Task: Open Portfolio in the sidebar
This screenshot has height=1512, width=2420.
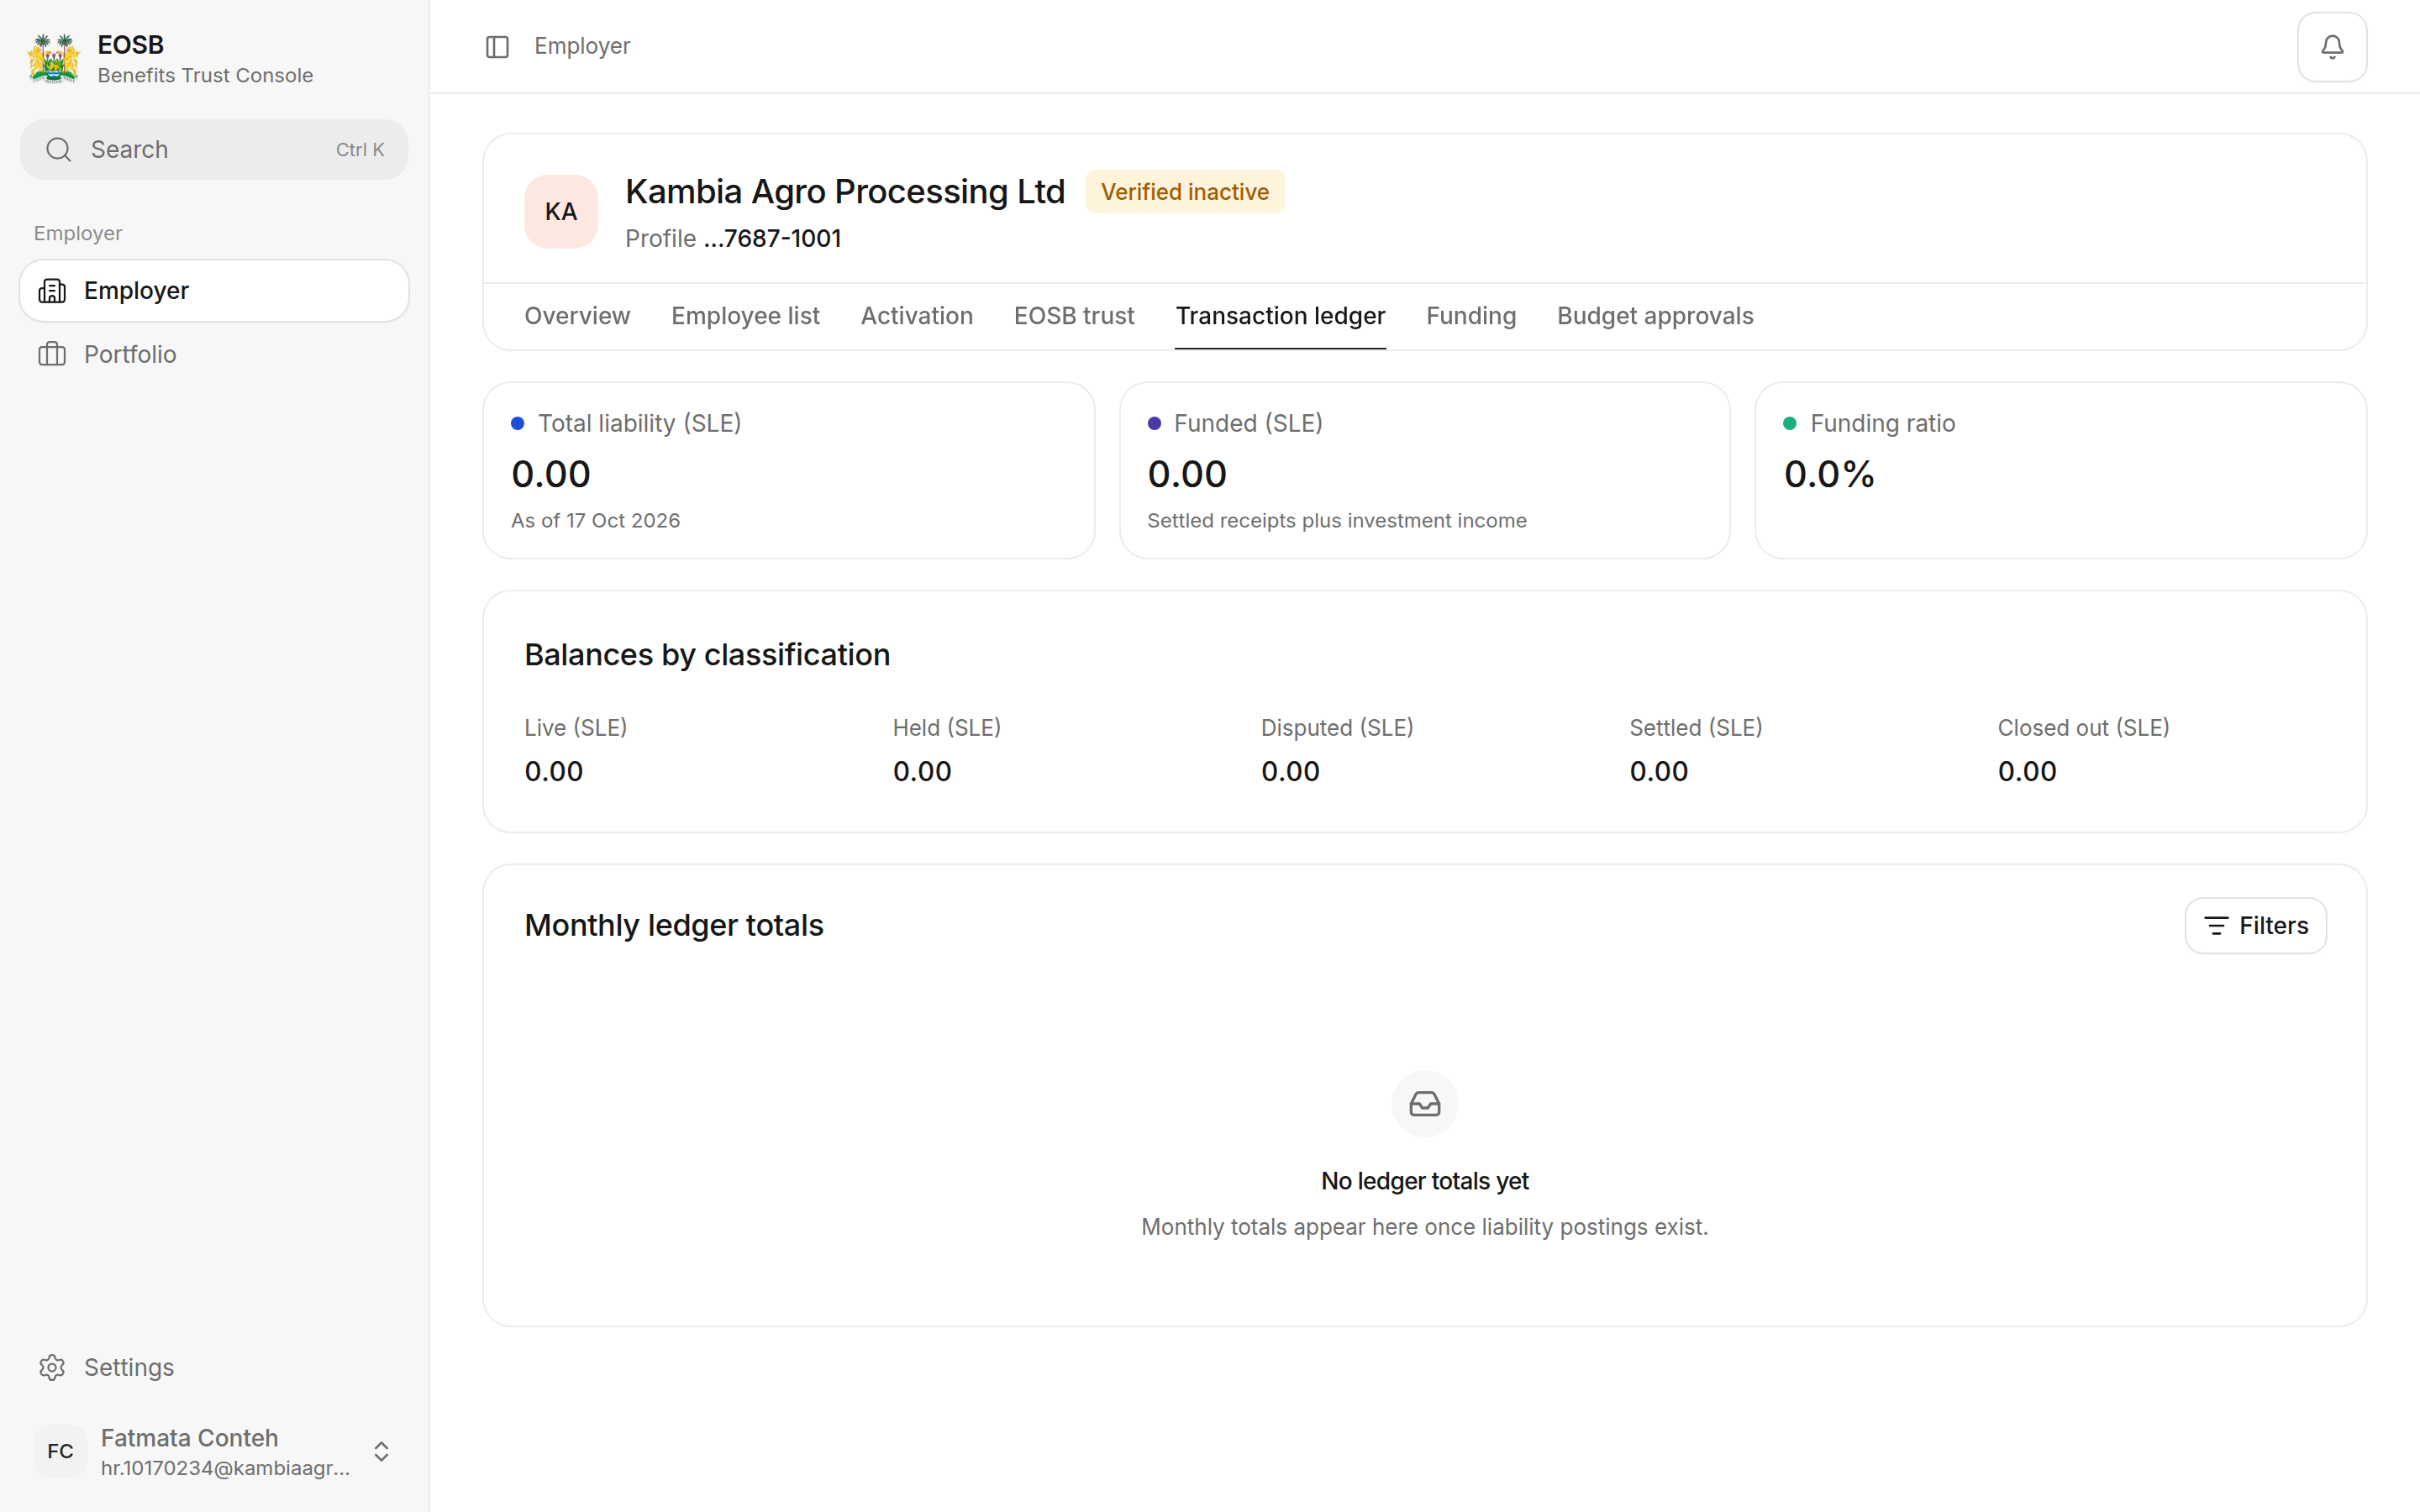Action: click(x=214, y=354)
